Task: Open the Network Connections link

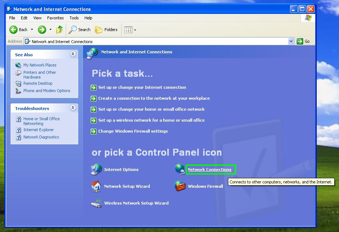Action: click(x=209, y=170)
